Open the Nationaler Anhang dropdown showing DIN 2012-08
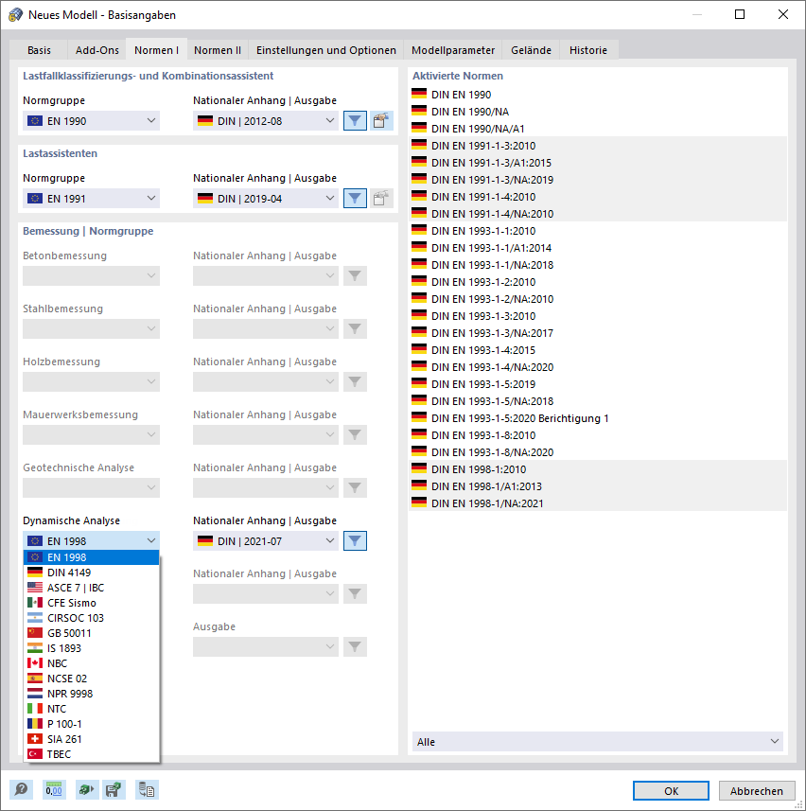806x811 pixels. 265,120
